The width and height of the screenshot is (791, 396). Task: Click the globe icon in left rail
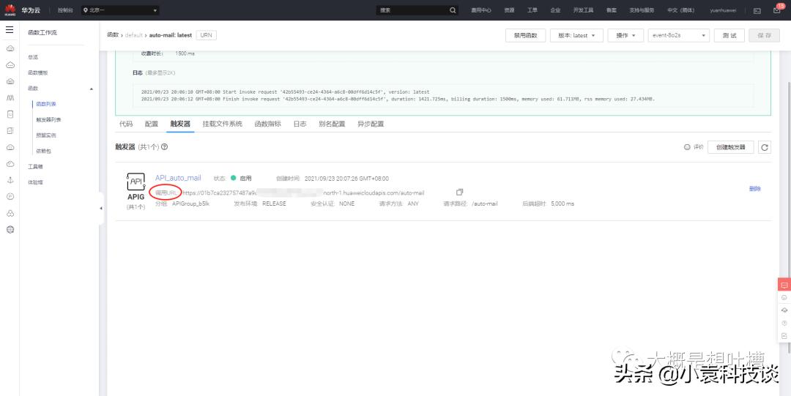tap(10, 230)
